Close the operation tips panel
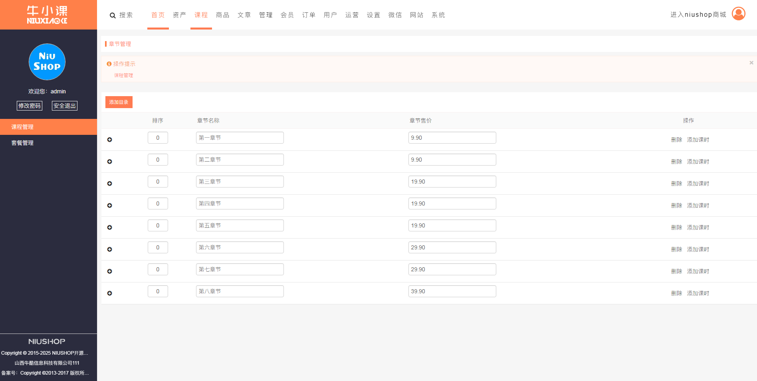 tap(751, 63)
